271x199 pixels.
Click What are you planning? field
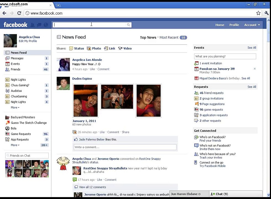click(x=225, y=56)
